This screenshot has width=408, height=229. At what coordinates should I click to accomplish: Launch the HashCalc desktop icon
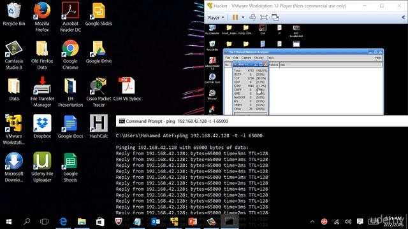point(98,127)
